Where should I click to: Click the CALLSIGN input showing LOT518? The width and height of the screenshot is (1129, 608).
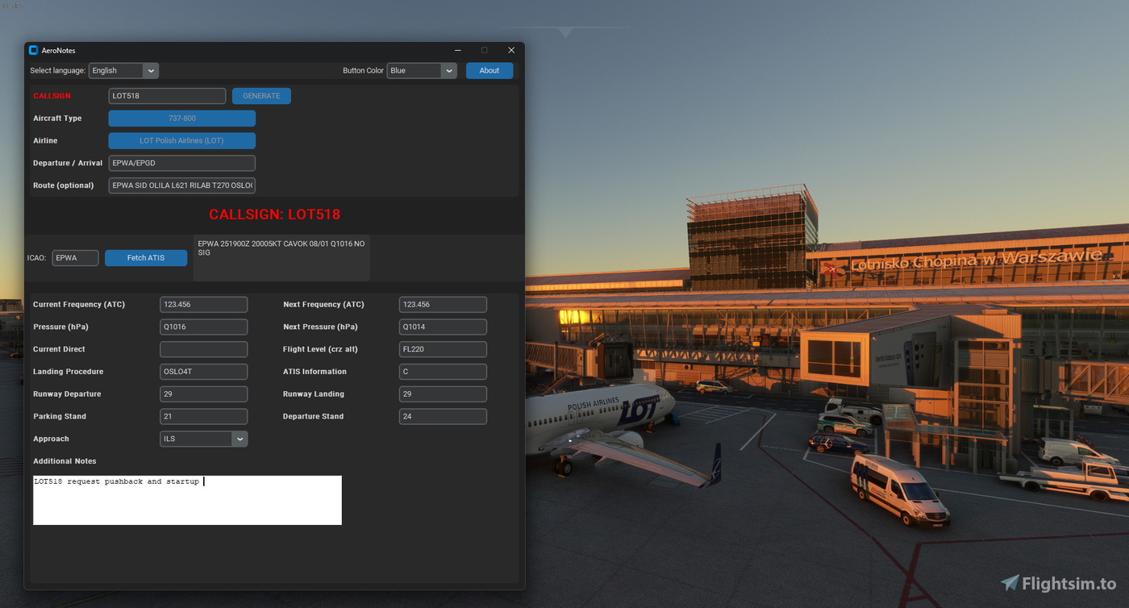pos(167,95)
